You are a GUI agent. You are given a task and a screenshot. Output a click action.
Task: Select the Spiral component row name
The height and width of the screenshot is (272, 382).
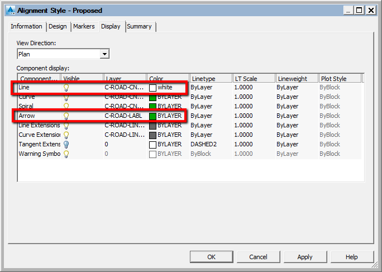(x=26, y=106)
